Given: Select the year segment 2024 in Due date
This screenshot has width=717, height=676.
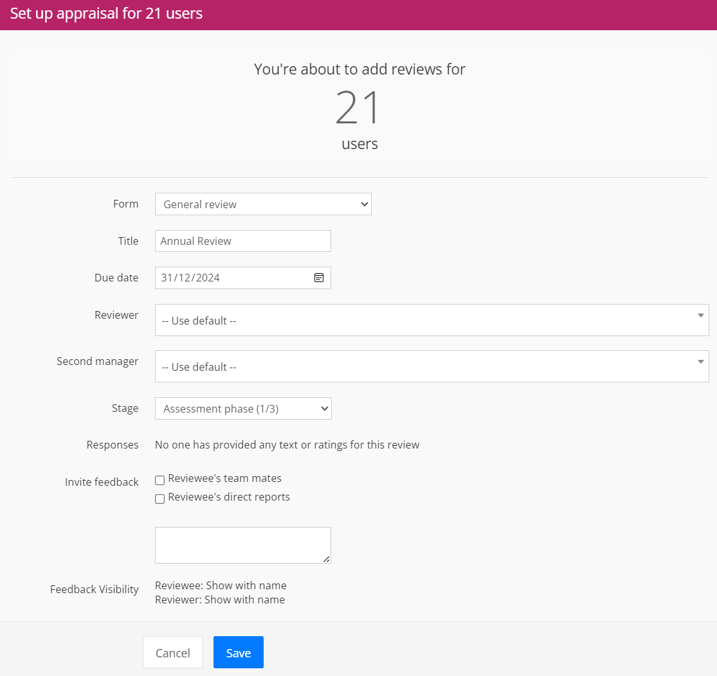Looking at the screenshot, I should [208, 278].
